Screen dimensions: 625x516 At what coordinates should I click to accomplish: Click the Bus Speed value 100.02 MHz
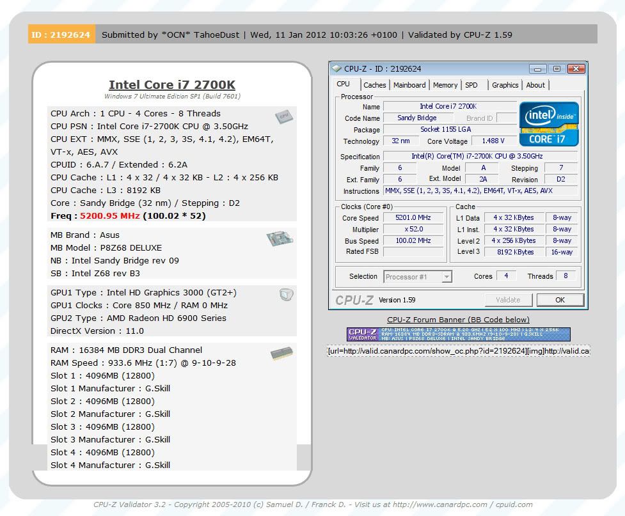point(413,240)
